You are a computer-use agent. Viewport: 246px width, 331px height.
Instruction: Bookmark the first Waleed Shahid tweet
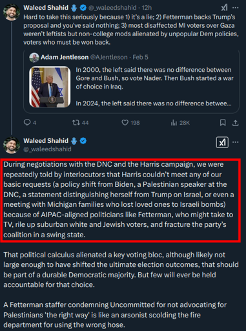223,123
